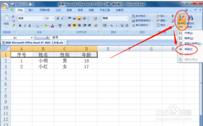Choose Sort Ascending (升序) menu item
Screen dimensions: 203x126
coord(189,33)
